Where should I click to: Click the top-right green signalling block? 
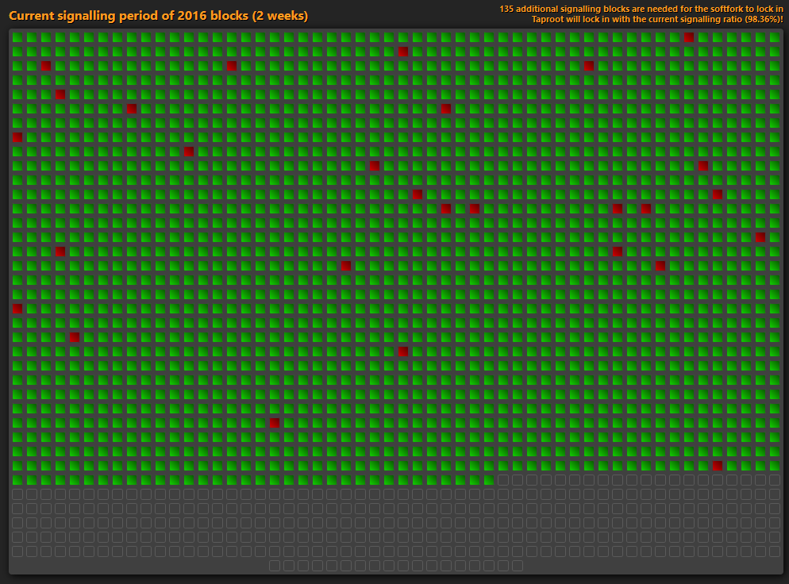pos(774,37)
